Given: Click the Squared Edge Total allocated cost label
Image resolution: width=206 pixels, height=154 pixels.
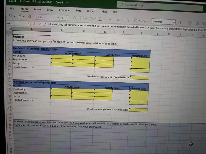Looking at the screenshot, I should (x=24, y=100).
